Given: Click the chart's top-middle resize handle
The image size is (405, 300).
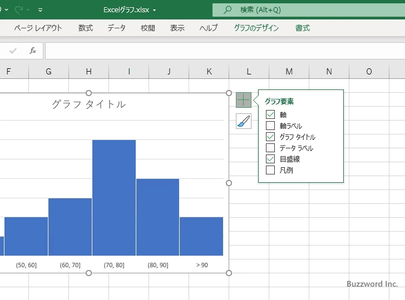Looking at the screenshot, I should coord(88,93).
